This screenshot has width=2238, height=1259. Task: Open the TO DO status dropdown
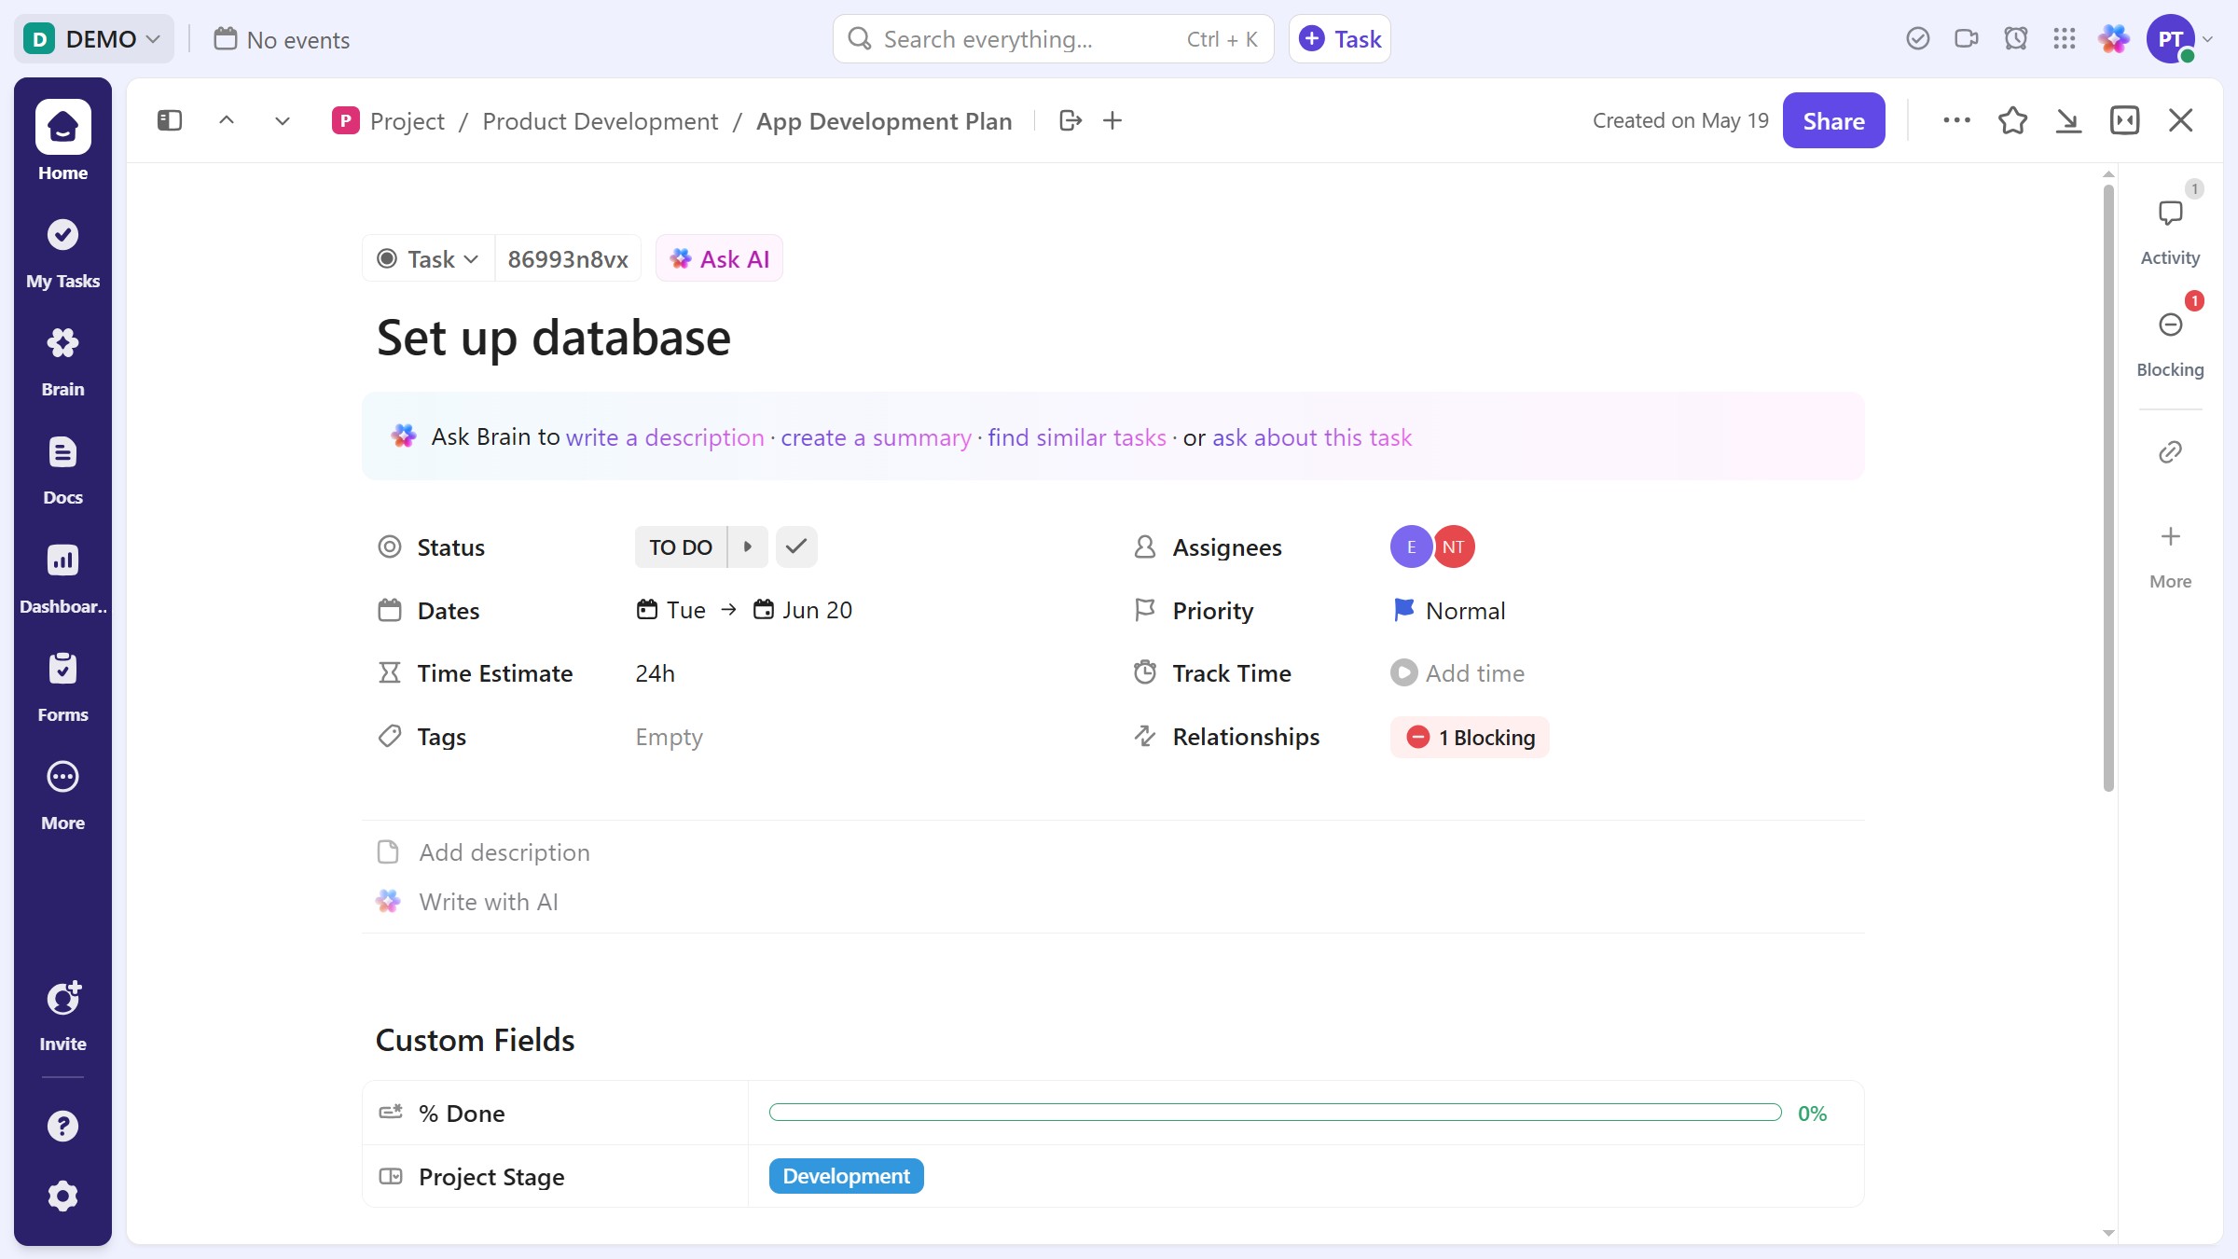point(681,547)
